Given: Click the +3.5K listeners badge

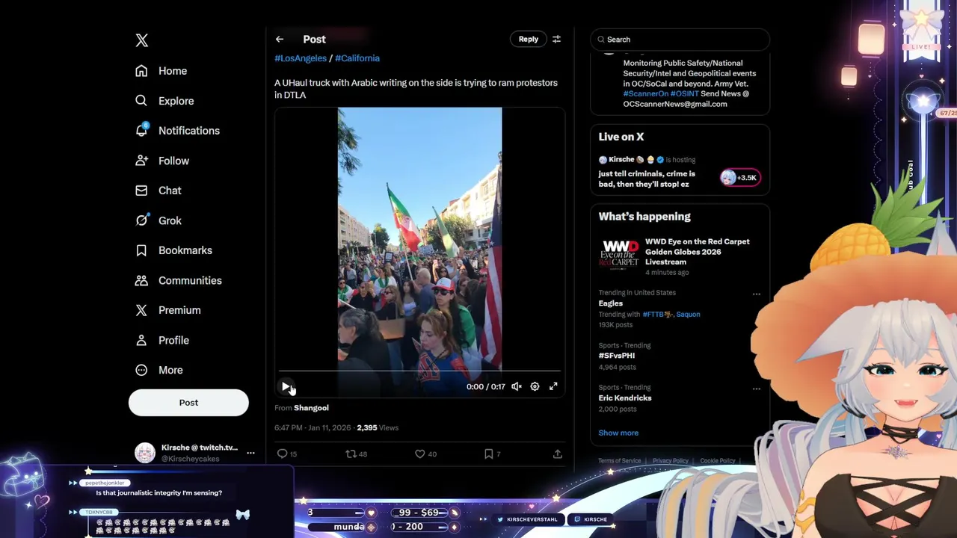Looking at the screenshot, I should click(740, 177).
